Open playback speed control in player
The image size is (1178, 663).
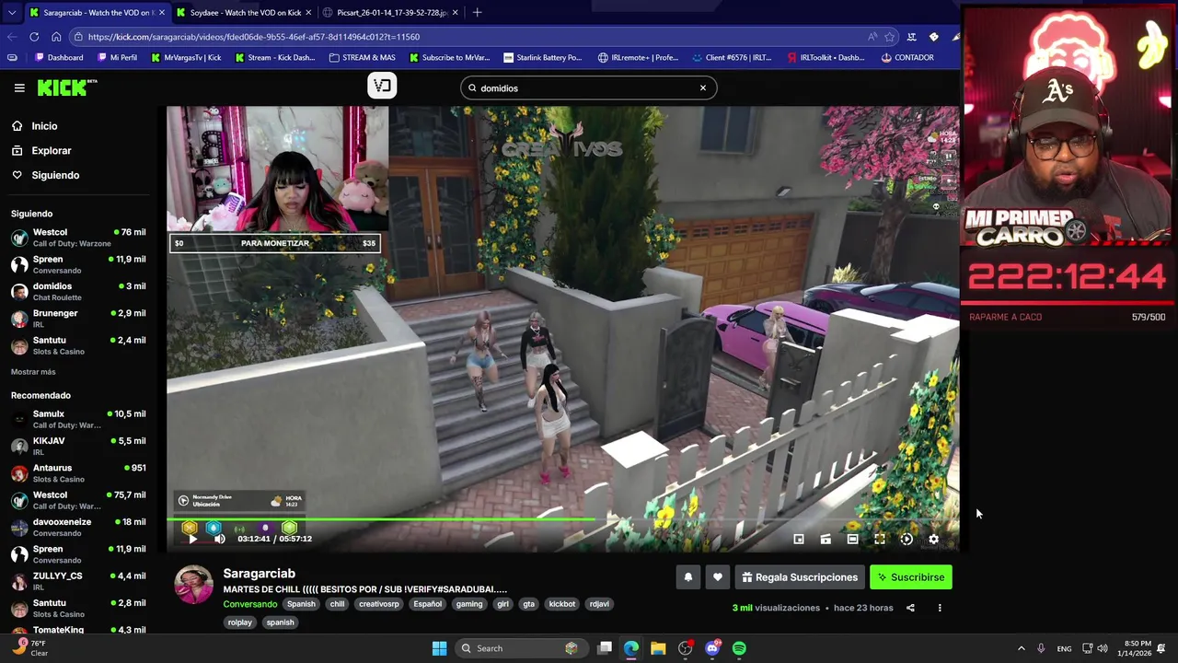pos(907,540)
